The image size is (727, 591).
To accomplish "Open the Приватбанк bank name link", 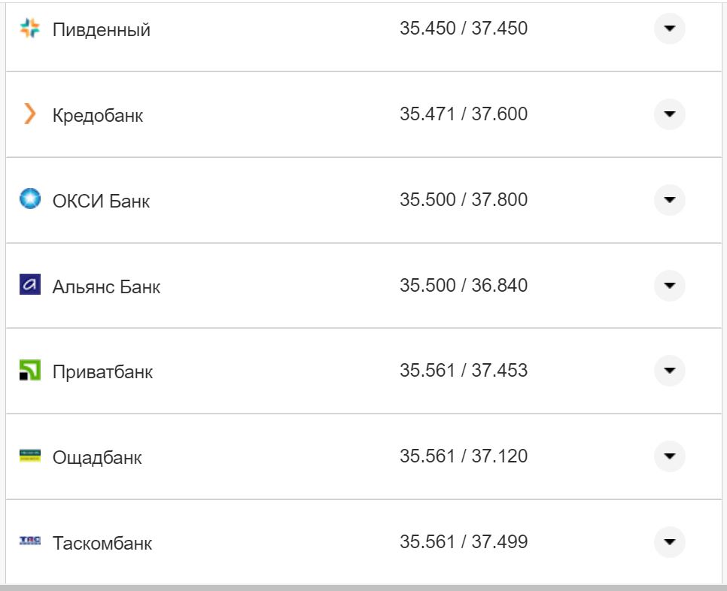I will pyautogui.click(x=102, y=372).
